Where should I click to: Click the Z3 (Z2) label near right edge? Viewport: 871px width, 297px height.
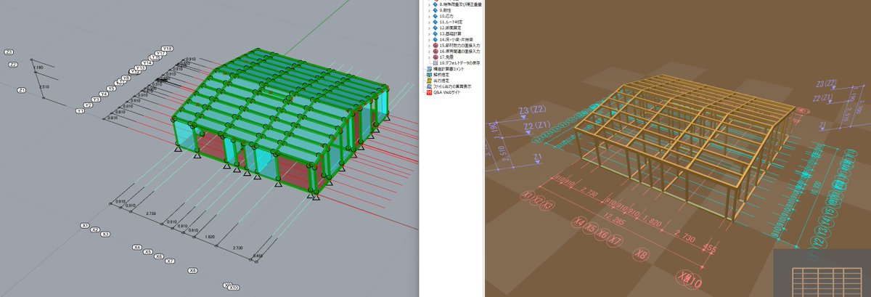pyautogui.click(x=827, y=84)
